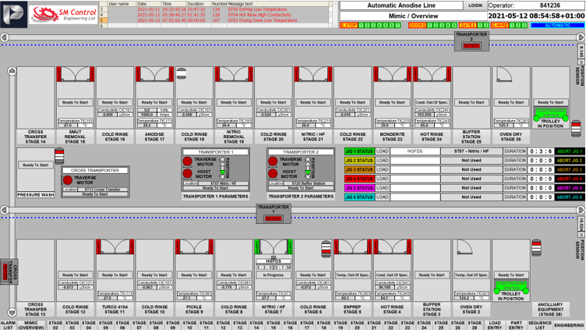Click the damper doors icon on Enprep Stage 5
This screenshot has width=586, height=330.
click(x=352, y=247)
